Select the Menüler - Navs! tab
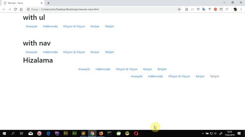 [x=23, y=3]
